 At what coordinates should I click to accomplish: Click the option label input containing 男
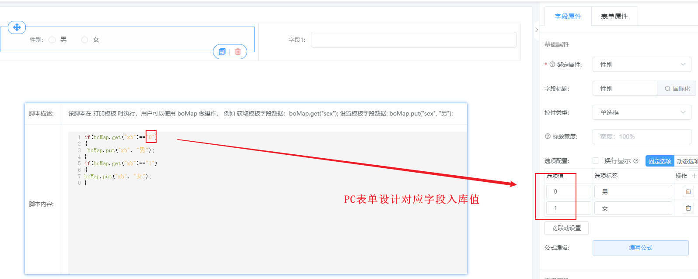pyautogui.click(x=633, y=191)
